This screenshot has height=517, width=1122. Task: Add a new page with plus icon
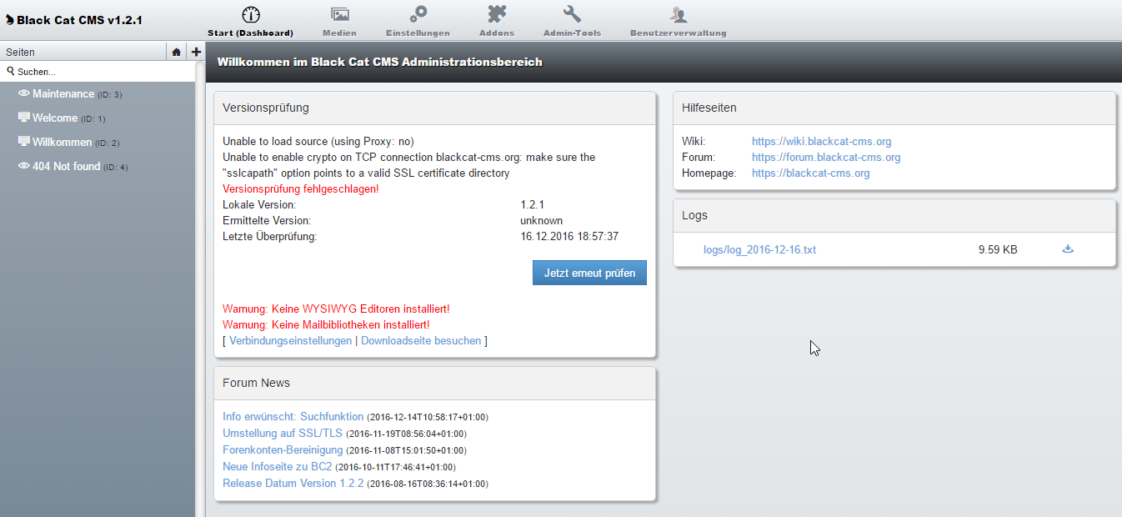196,52
